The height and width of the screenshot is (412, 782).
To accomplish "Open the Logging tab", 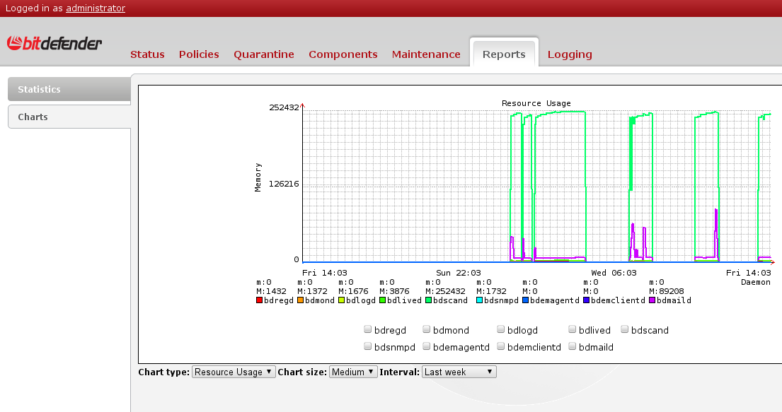I will tap(570, 54).
